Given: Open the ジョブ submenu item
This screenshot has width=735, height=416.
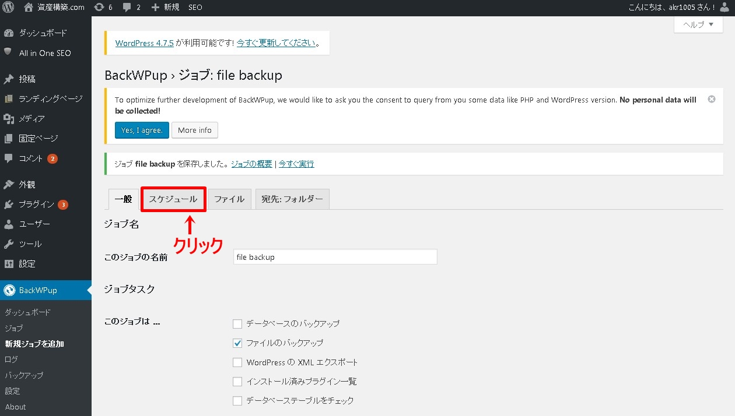Looking at the screenshot, I should (14, 328).
